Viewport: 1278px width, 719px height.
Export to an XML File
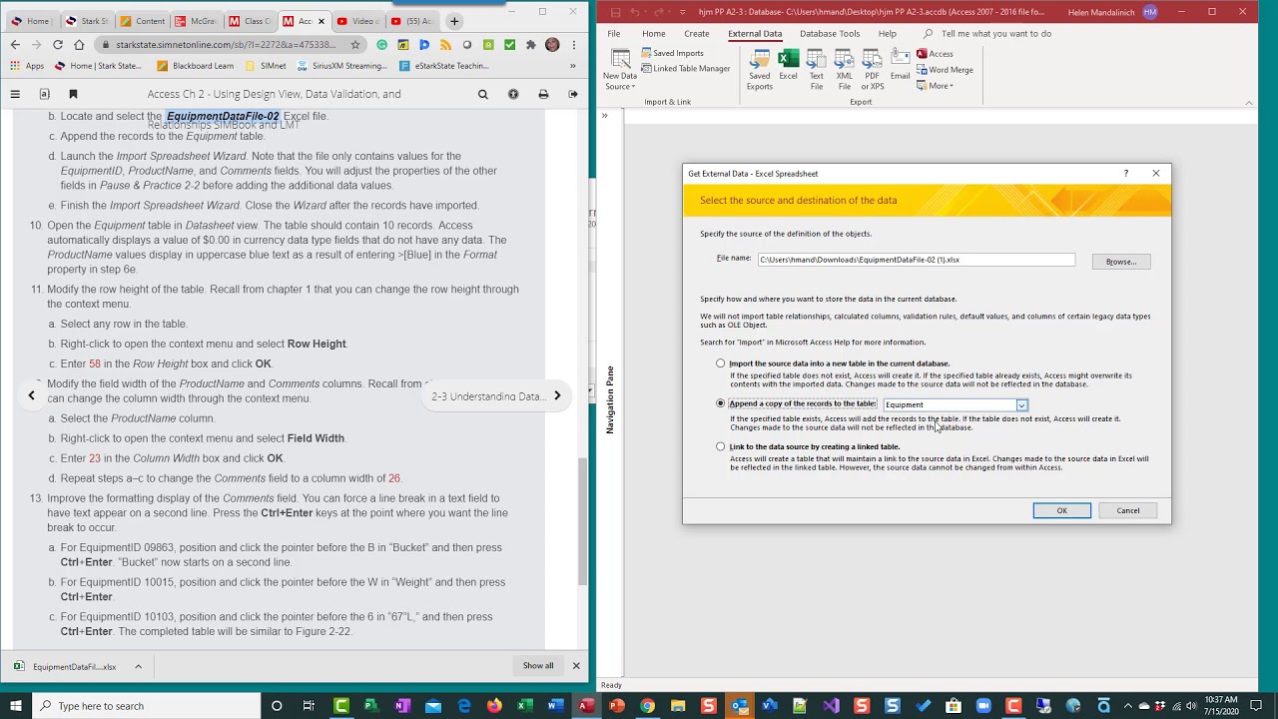[x=845, y=70]
